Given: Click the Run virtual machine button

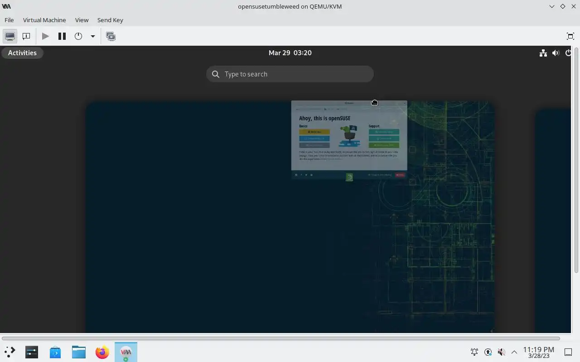Looking at the screenshot, I should (45, 36).
